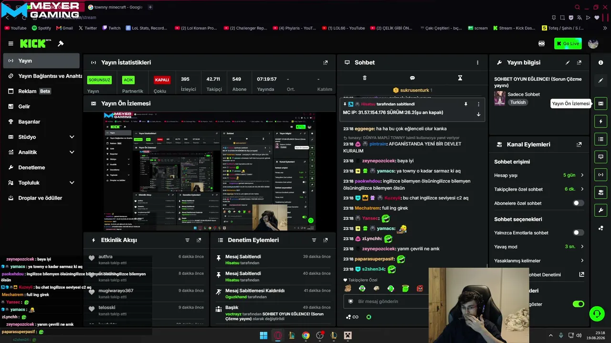Pop out the Yayın İstatistikleri panel

tap(326, 62)
